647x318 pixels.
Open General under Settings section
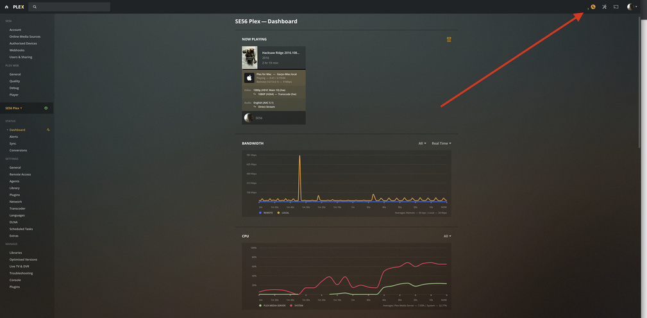coord(15,167)
